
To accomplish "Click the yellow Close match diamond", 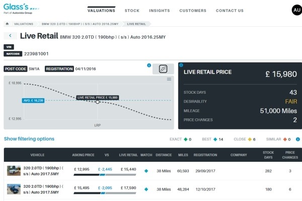I will (x=250, y=139).
